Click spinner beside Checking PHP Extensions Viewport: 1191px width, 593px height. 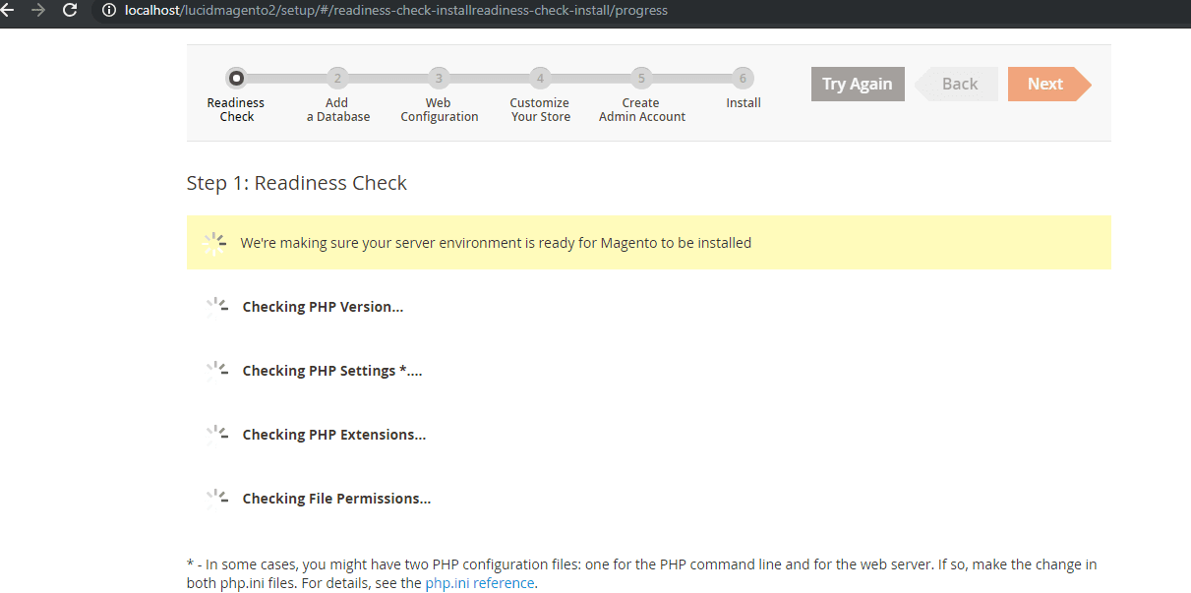point(217,435)
